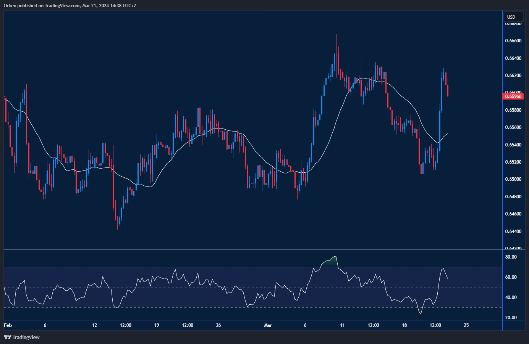Select the green overbought shaded area on oscillator
Screen dimensions: 529x344
tap(330, 262)
